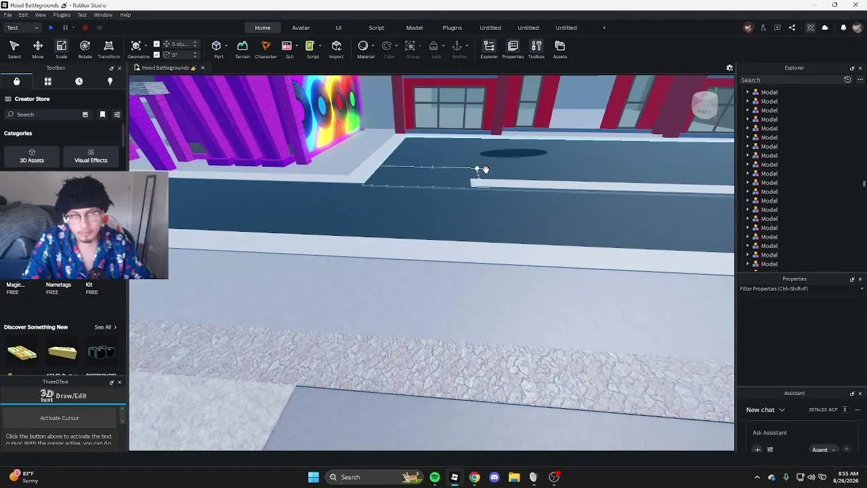Insert a new Part
The width and height of the screenshot is (867, 488).
tap(217, 49)
